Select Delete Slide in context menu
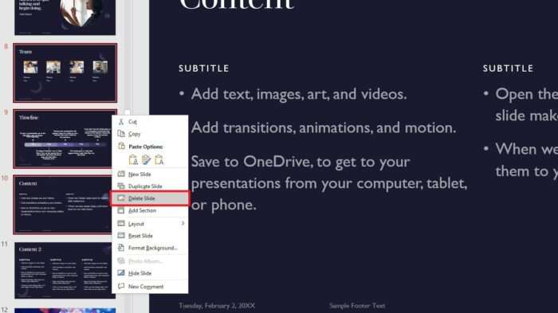Screen dimensions: 558x313 [150, 198]
